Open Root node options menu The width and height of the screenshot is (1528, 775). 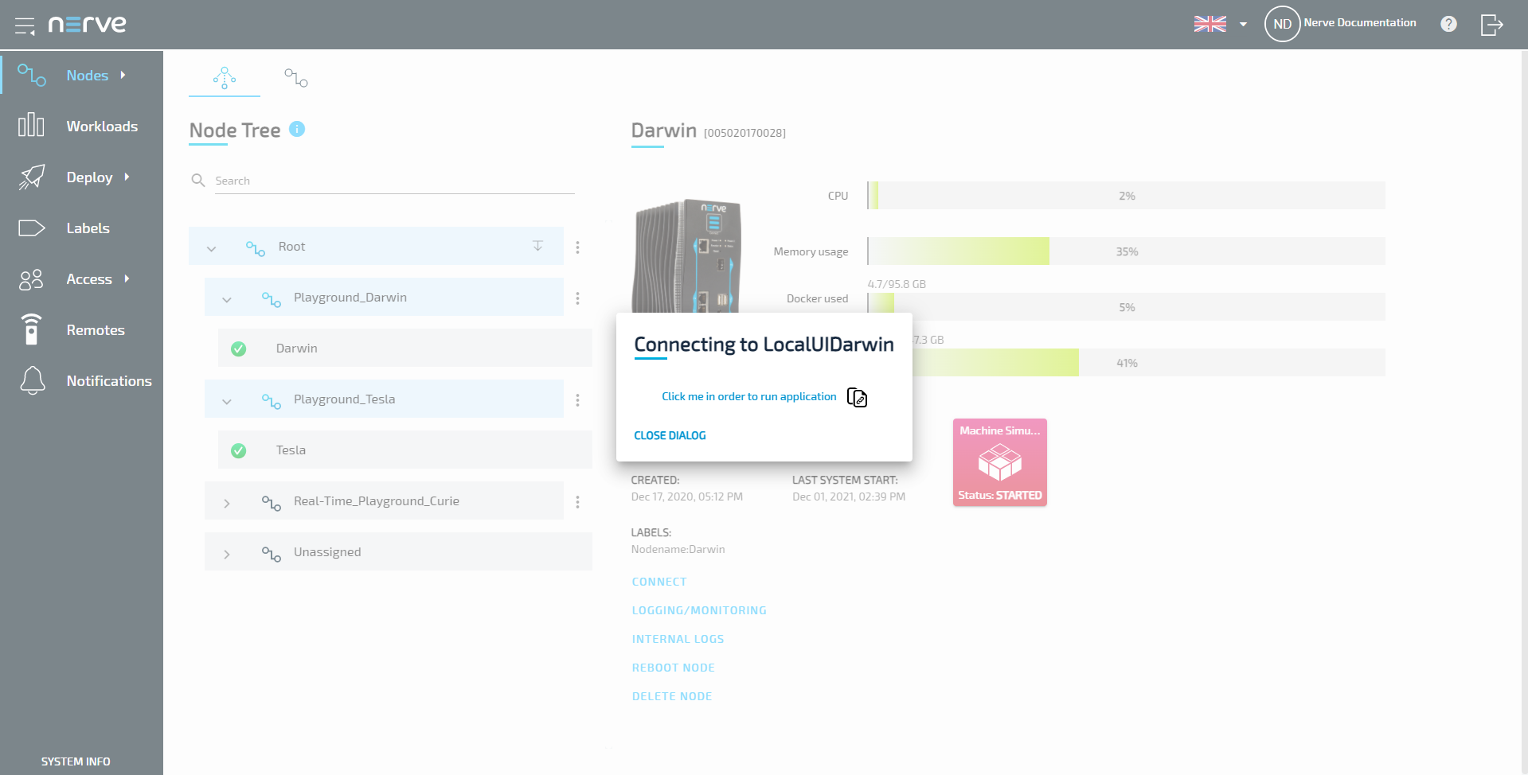coord(578,247)
